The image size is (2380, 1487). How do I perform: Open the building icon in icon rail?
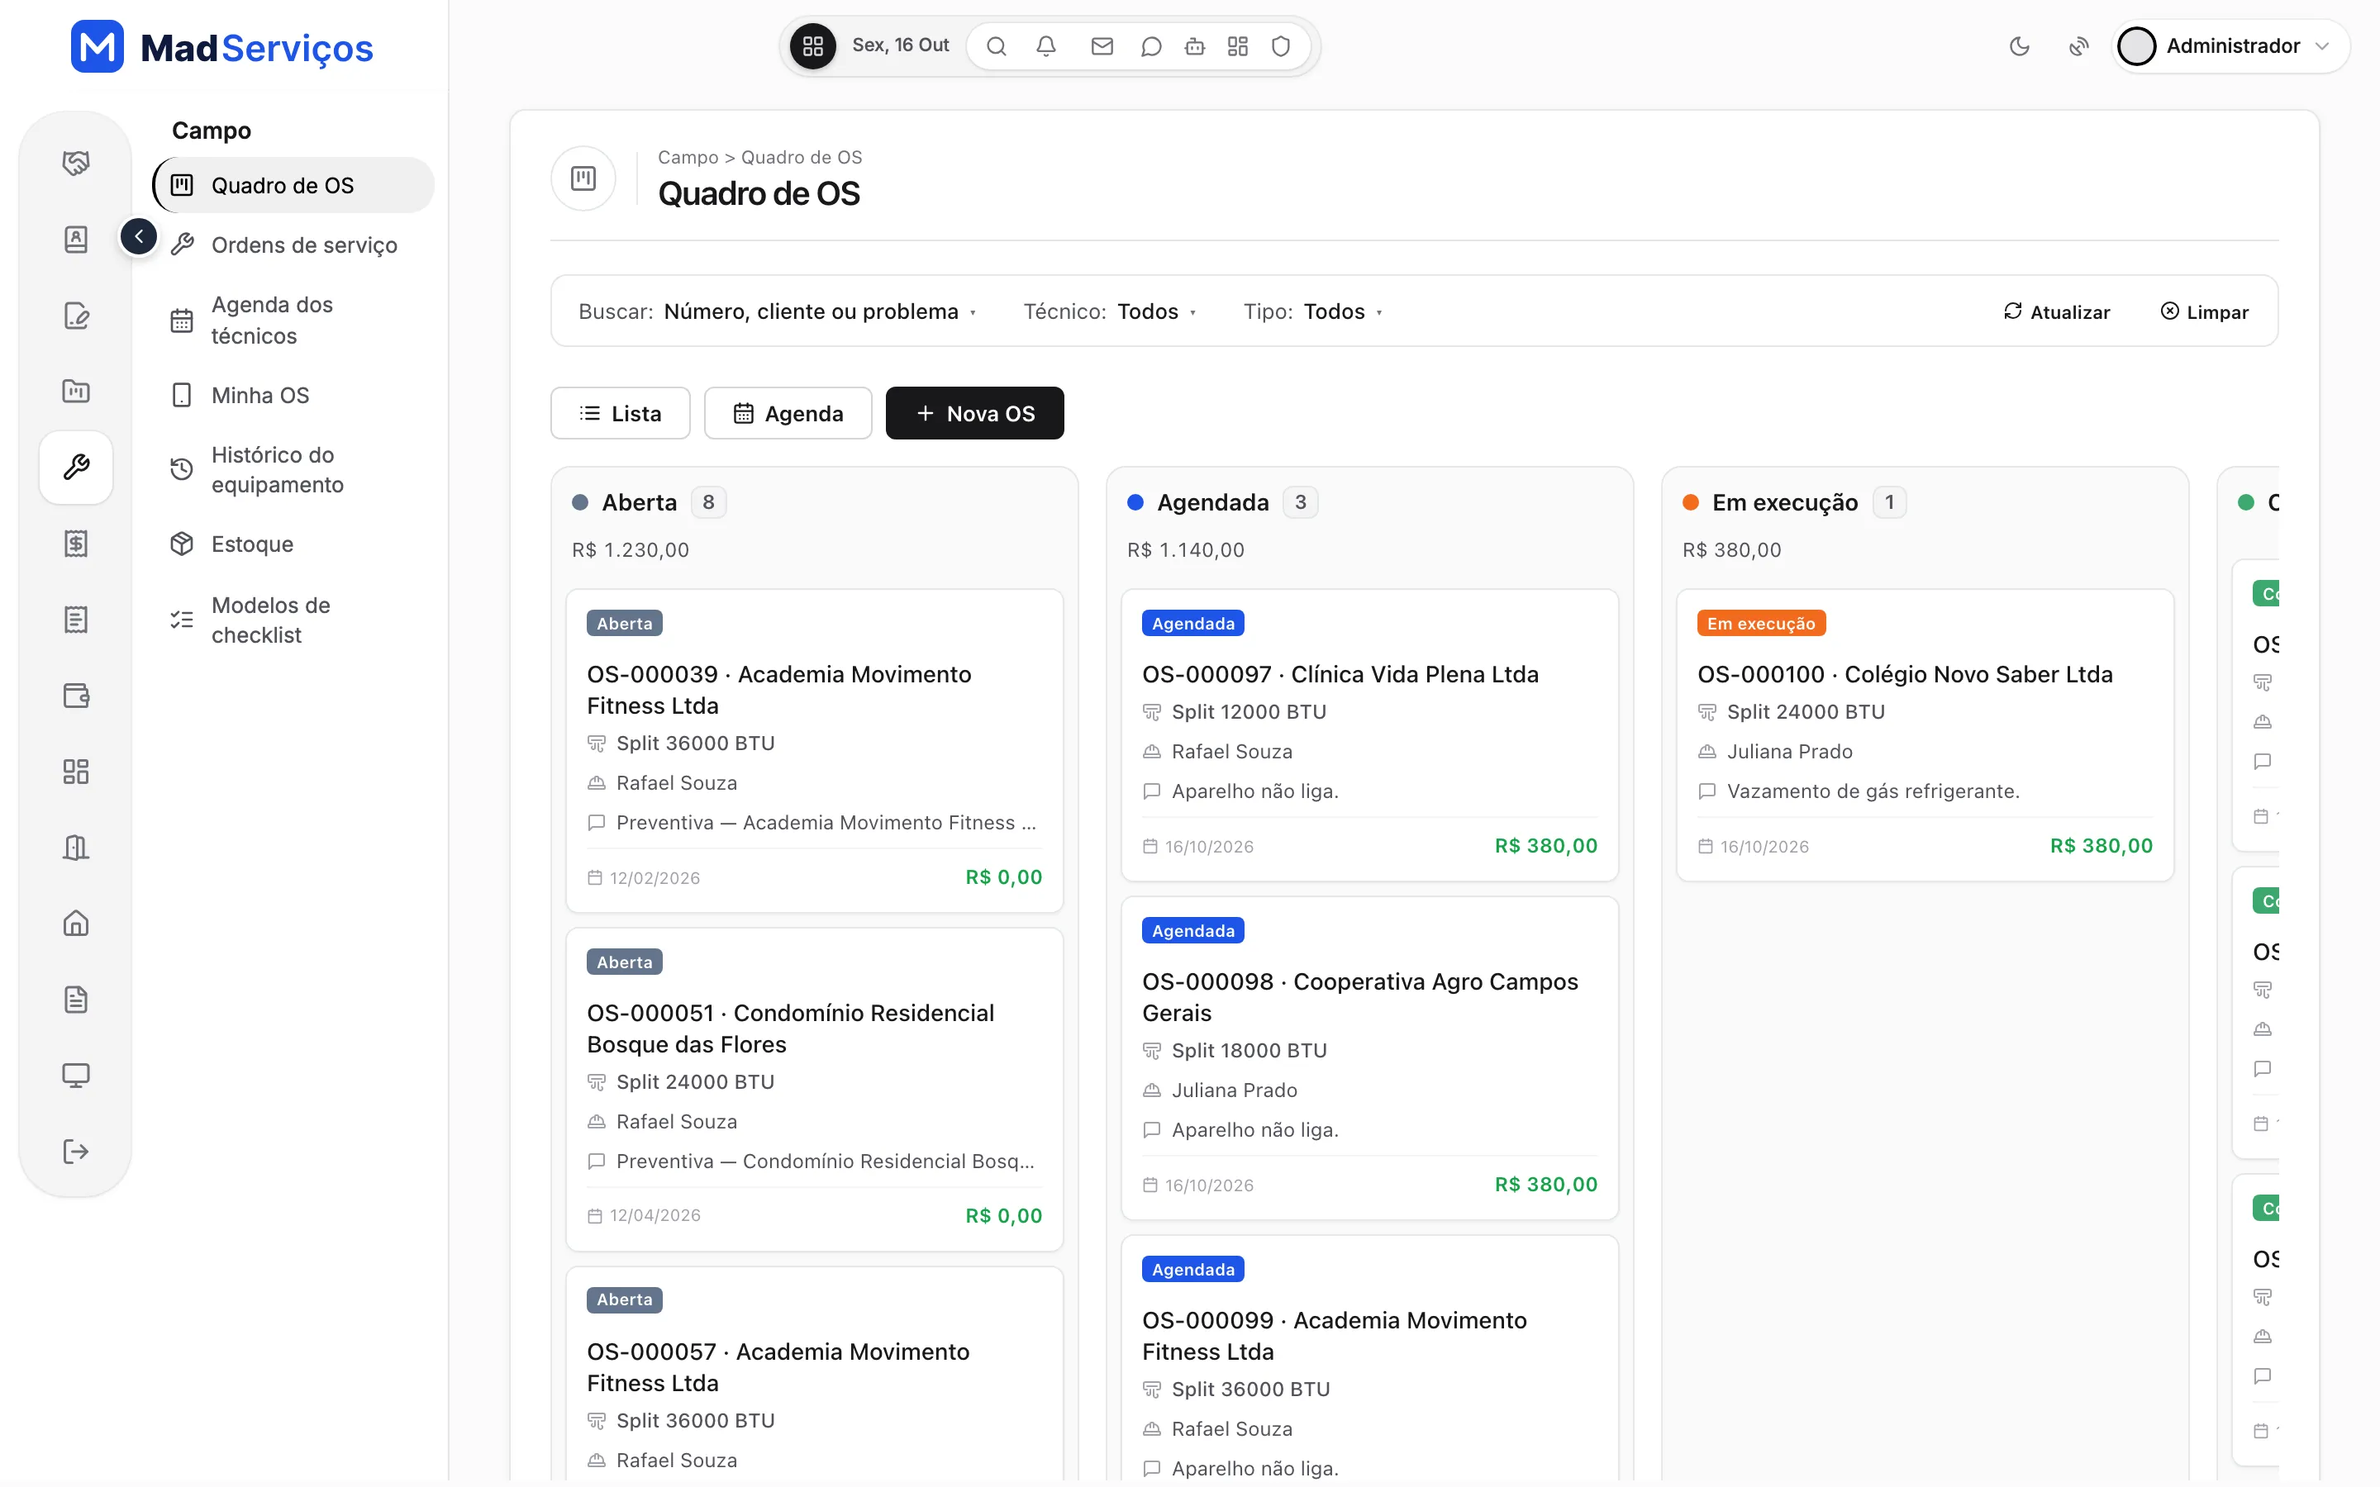[x=76, y=848]
